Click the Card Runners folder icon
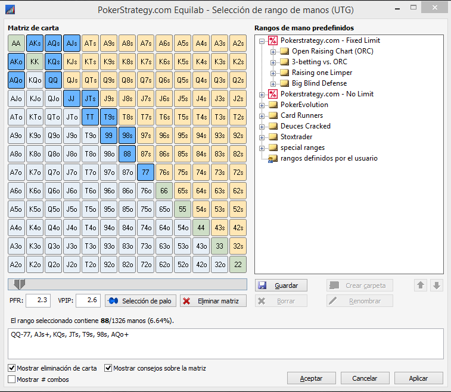 273,115
